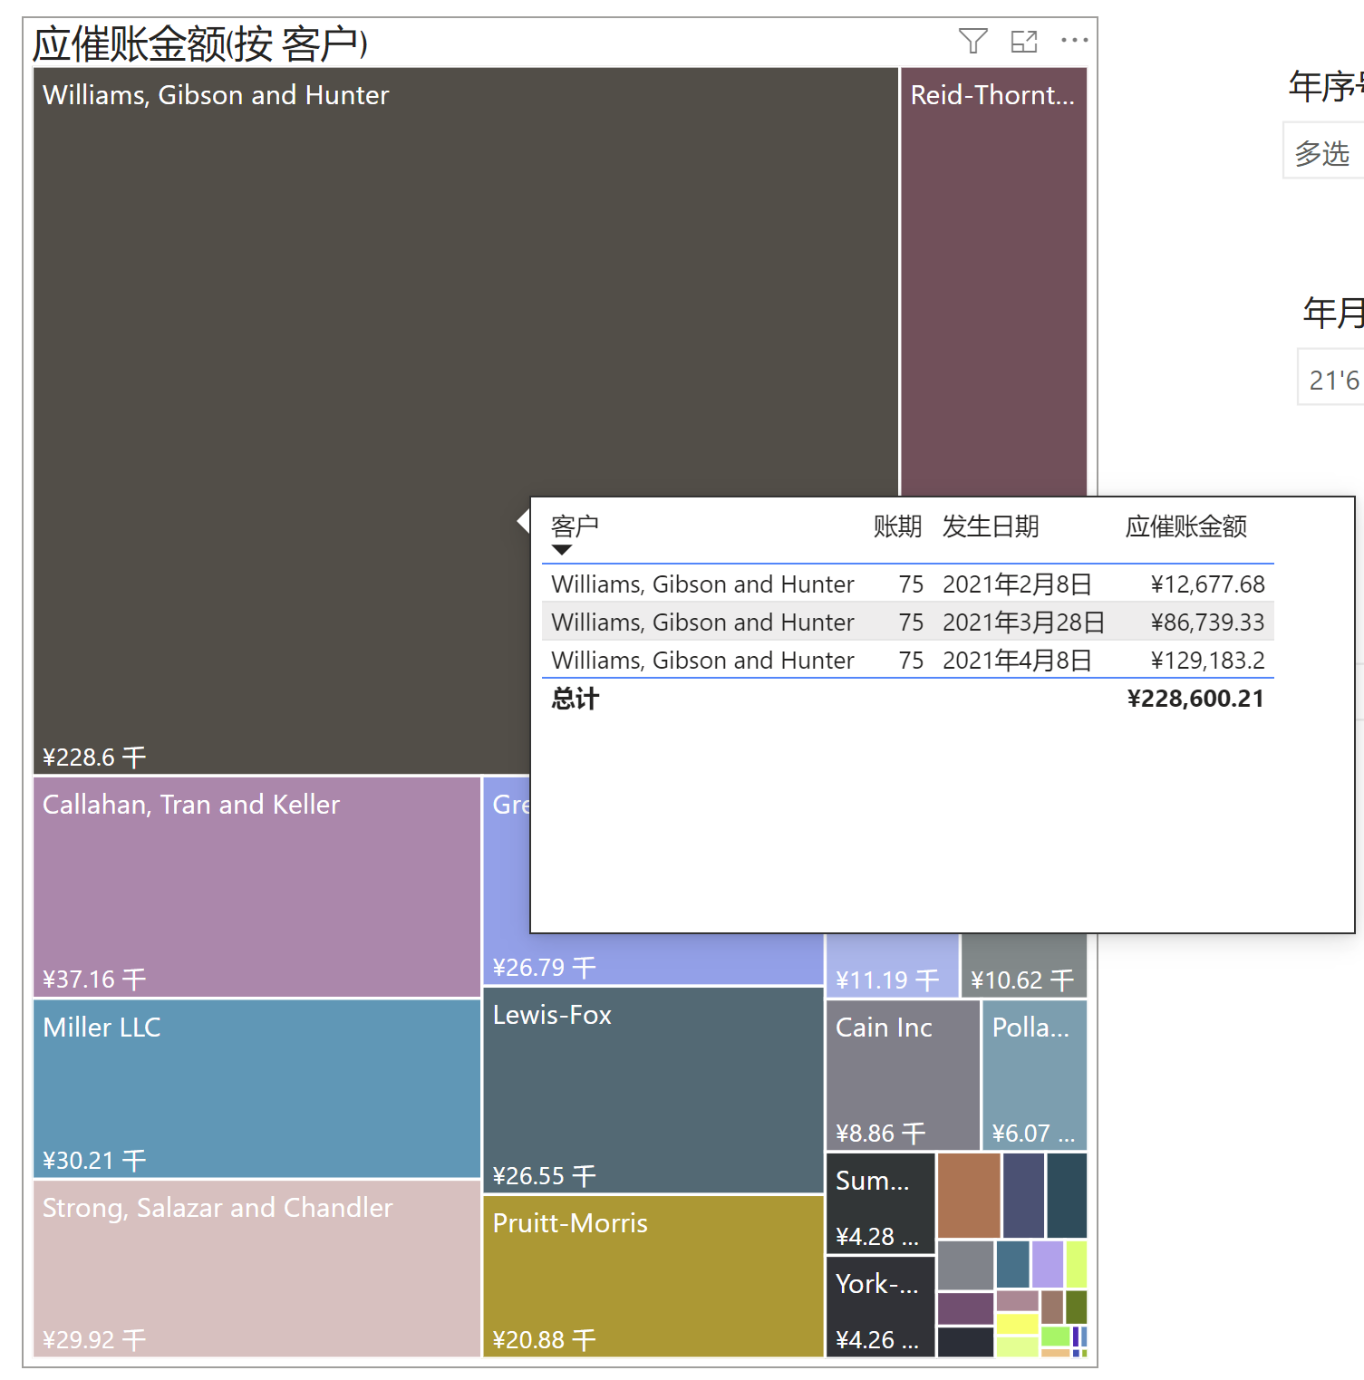The height and width of the screenshot is (1380, 1364).
Task: Open the 多选 slicer dropdown
Action: [1323, 151]
